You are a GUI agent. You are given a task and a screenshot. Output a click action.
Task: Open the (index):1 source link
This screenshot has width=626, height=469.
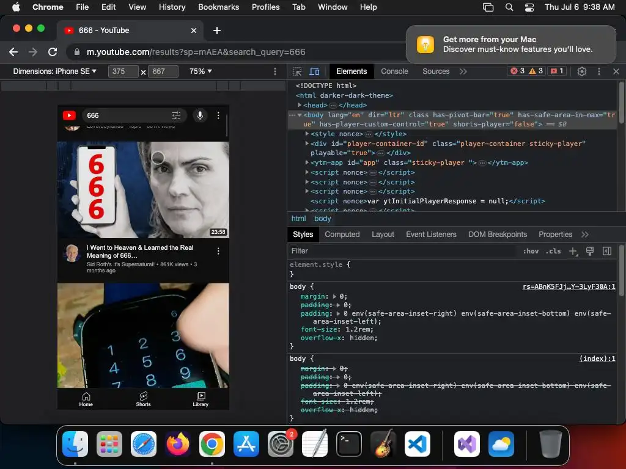[x=597, y=359]
